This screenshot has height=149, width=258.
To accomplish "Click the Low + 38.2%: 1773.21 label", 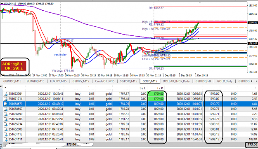I will (x=156, y=59).
